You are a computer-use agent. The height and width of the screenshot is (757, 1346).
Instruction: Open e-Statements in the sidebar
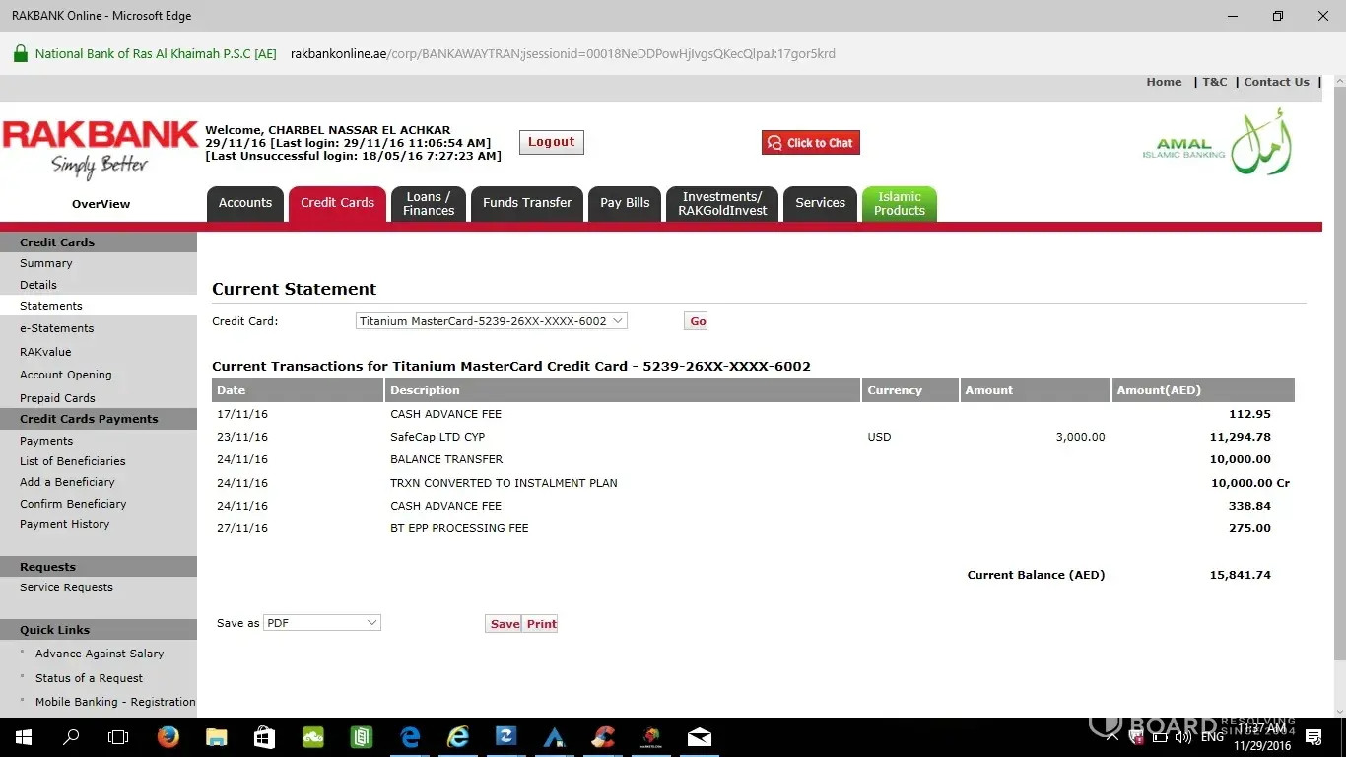(57, 328)
